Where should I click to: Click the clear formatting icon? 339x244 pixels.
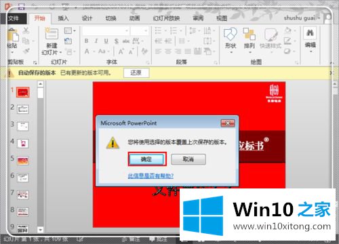click(x=144, y=52)
